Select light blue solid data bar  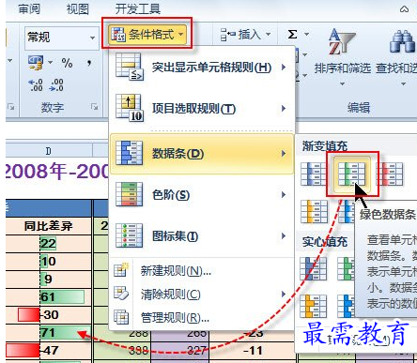coord(347,306)
